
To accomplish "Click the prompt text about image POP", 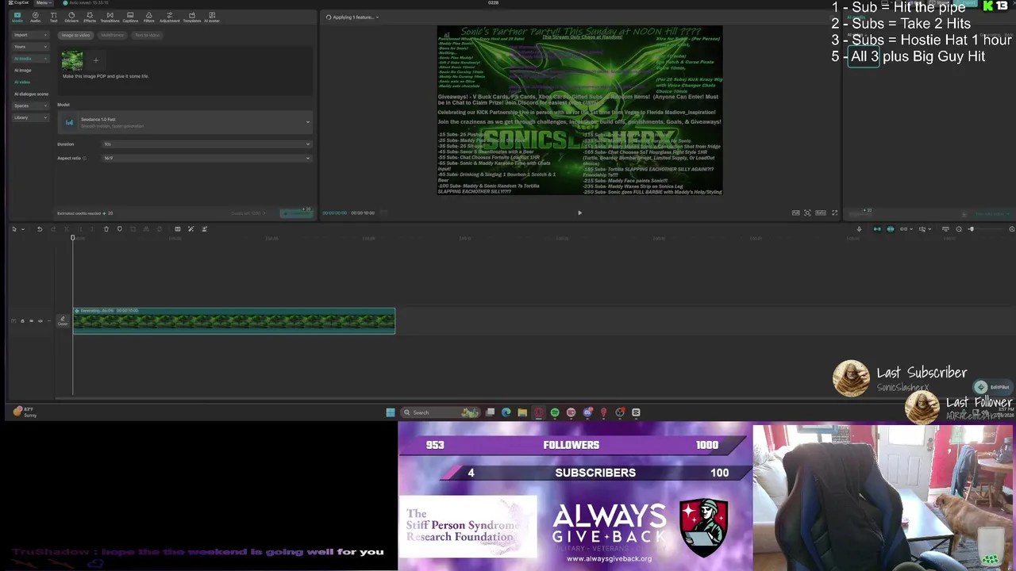I will (106, 76).
